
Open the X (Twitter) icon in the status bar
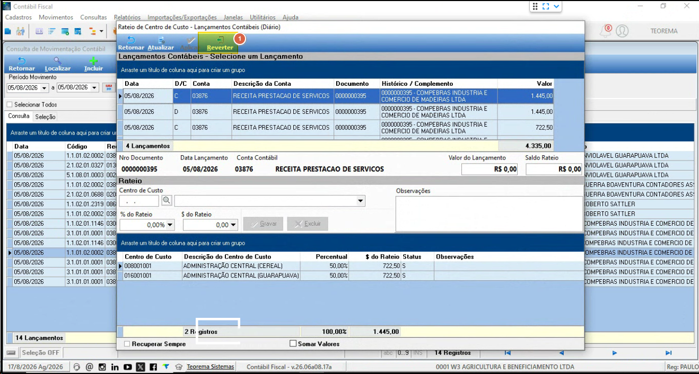(x=140, y=367)
